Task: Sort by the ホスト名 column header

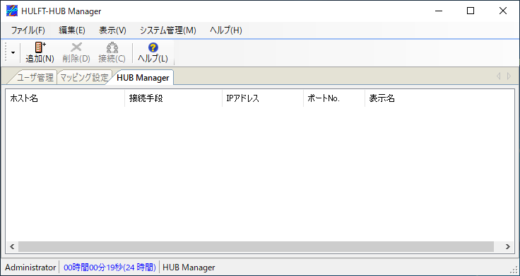Action: click(x=65, y=98)
